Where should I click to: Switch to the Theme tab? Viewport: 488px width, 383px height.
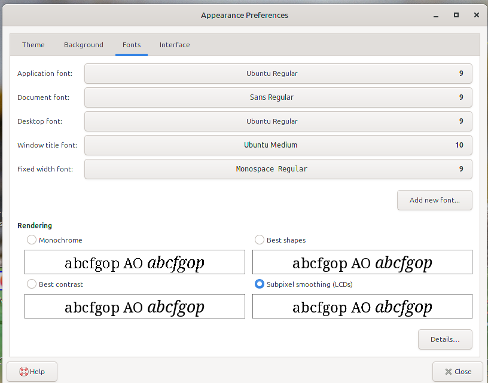pos(33,45)
